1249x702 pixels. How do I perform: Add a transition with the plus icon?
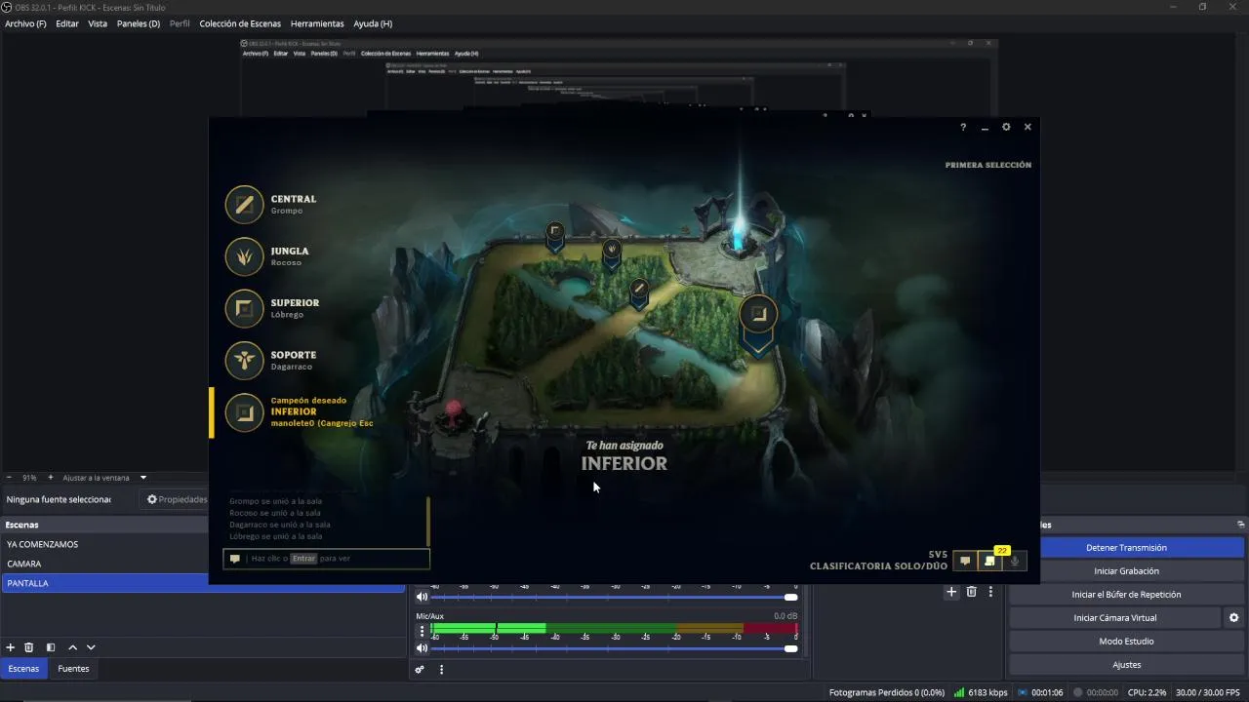(x=951, y=592)
